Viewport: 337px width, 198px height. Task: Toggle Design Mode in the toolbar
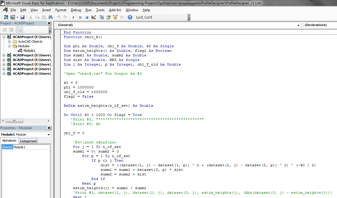pyautogui.click(x=93, y=17)
